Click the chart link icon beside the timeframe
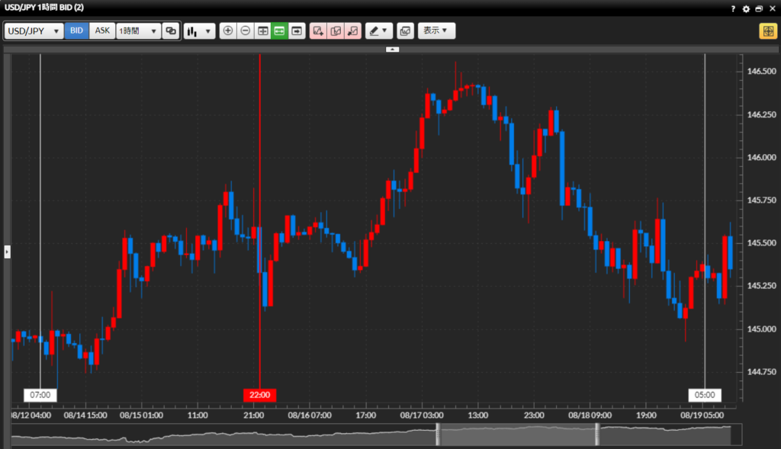This screenshot has width=781, height=449. [x=171, y=31]
